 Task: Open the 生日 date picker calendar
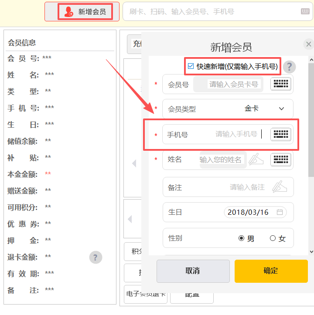coord(280,212)
